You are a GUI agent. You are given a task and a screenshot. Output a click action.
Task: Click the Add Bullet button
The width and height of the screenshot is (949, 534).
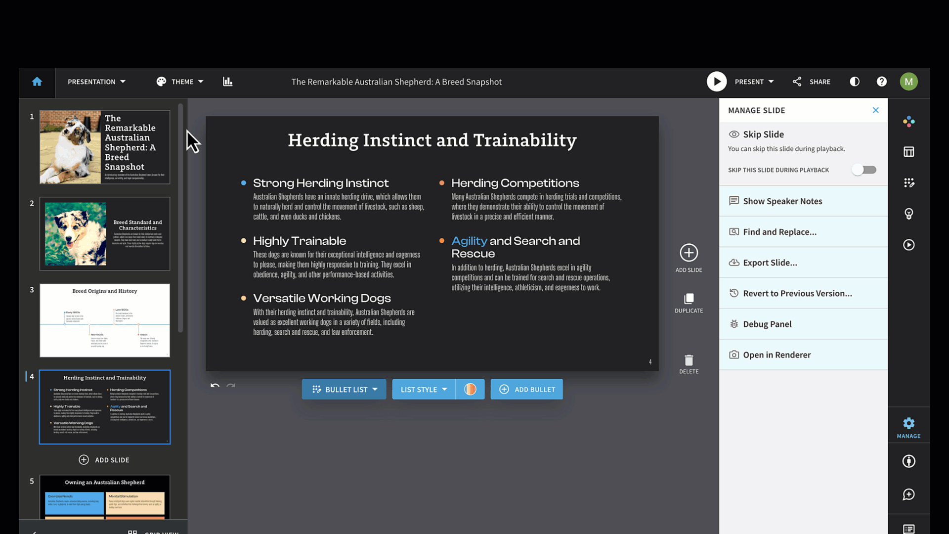click(526, 389)
